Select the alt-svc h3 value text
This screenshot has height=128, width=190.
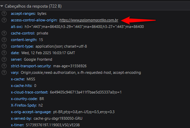pyautogui.click(x=84, y=27)
